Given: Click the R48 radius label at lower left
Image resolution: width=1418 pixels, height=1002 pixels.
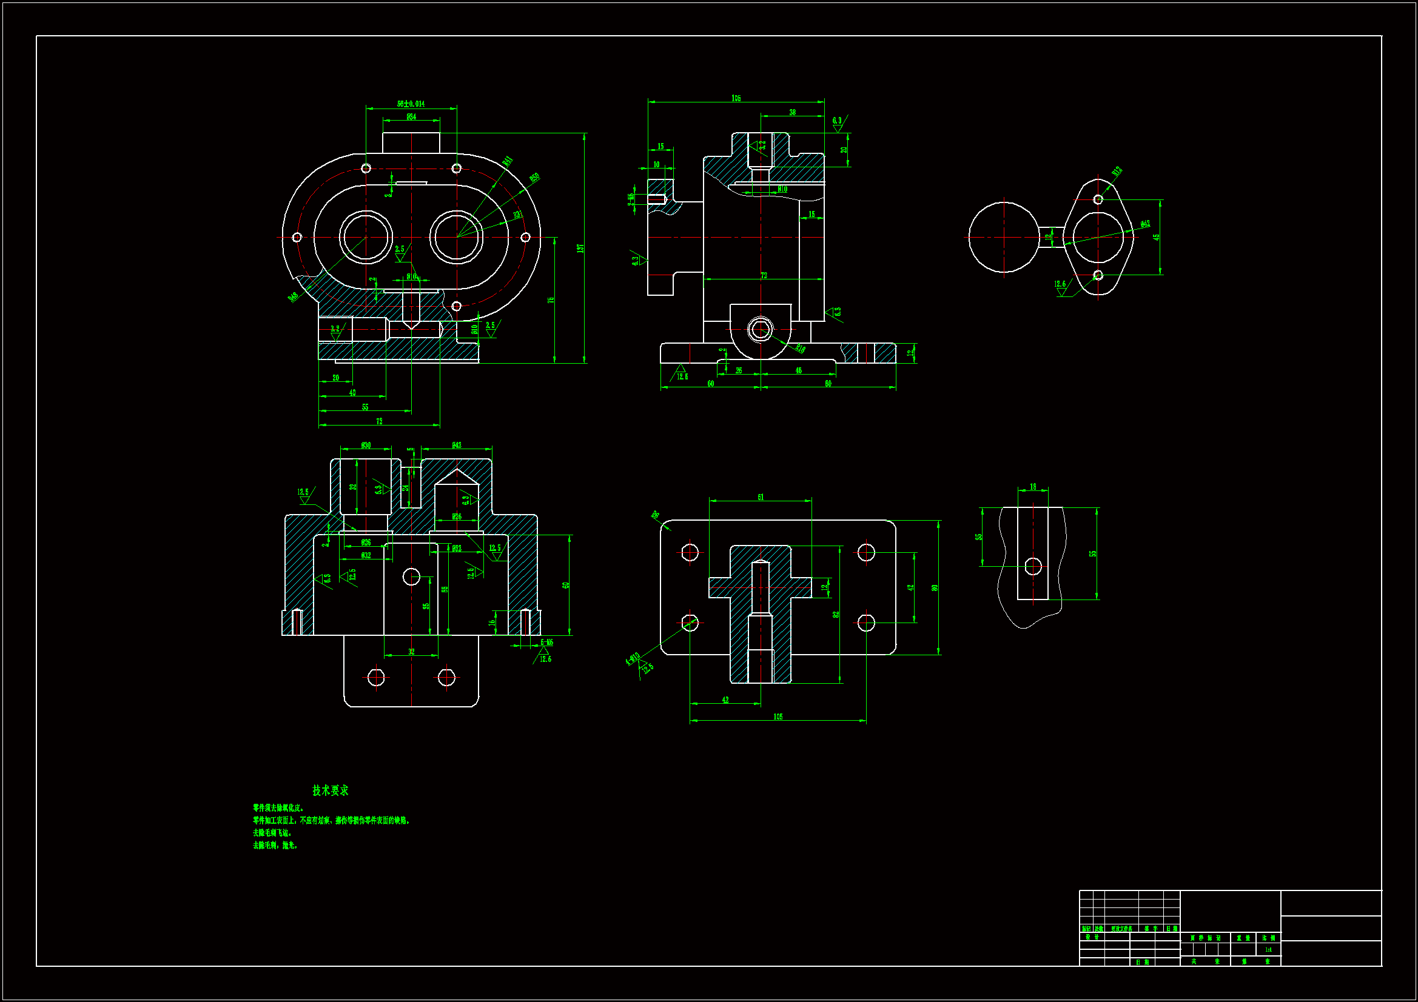Looking at the screenshot, I should click(x=294, y=297).
